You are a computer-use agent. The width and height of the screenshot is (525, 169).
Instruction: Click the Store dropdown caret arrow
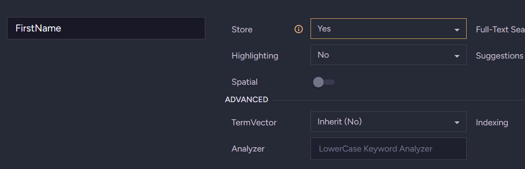457,30
